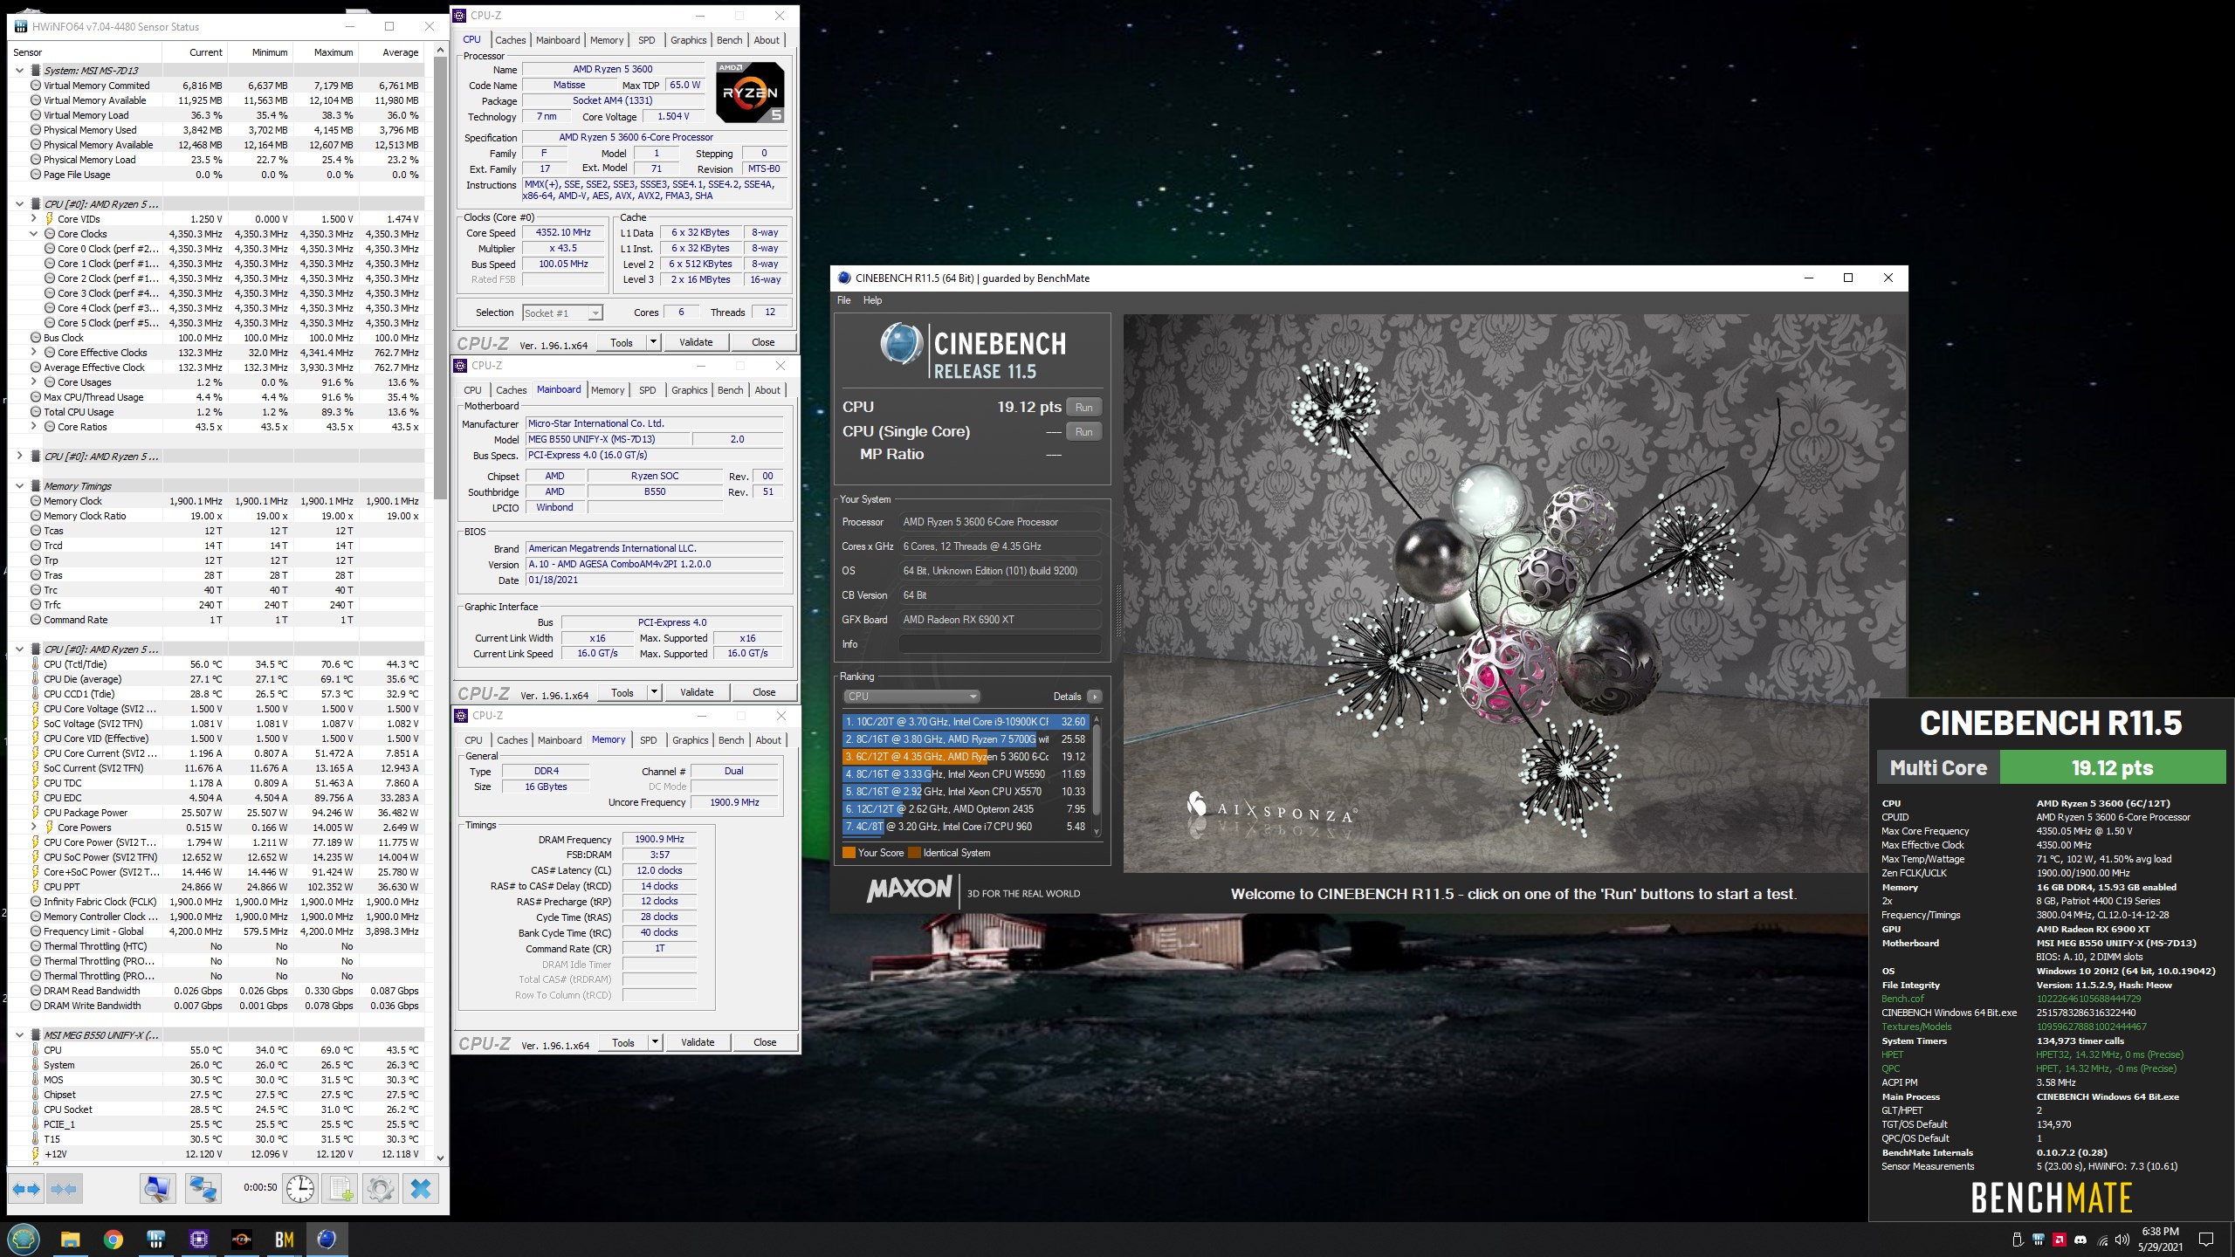Launch Google Chrome from taskbar
This screenshot has width=2235, height=1257.
(x=113, y=1240)
